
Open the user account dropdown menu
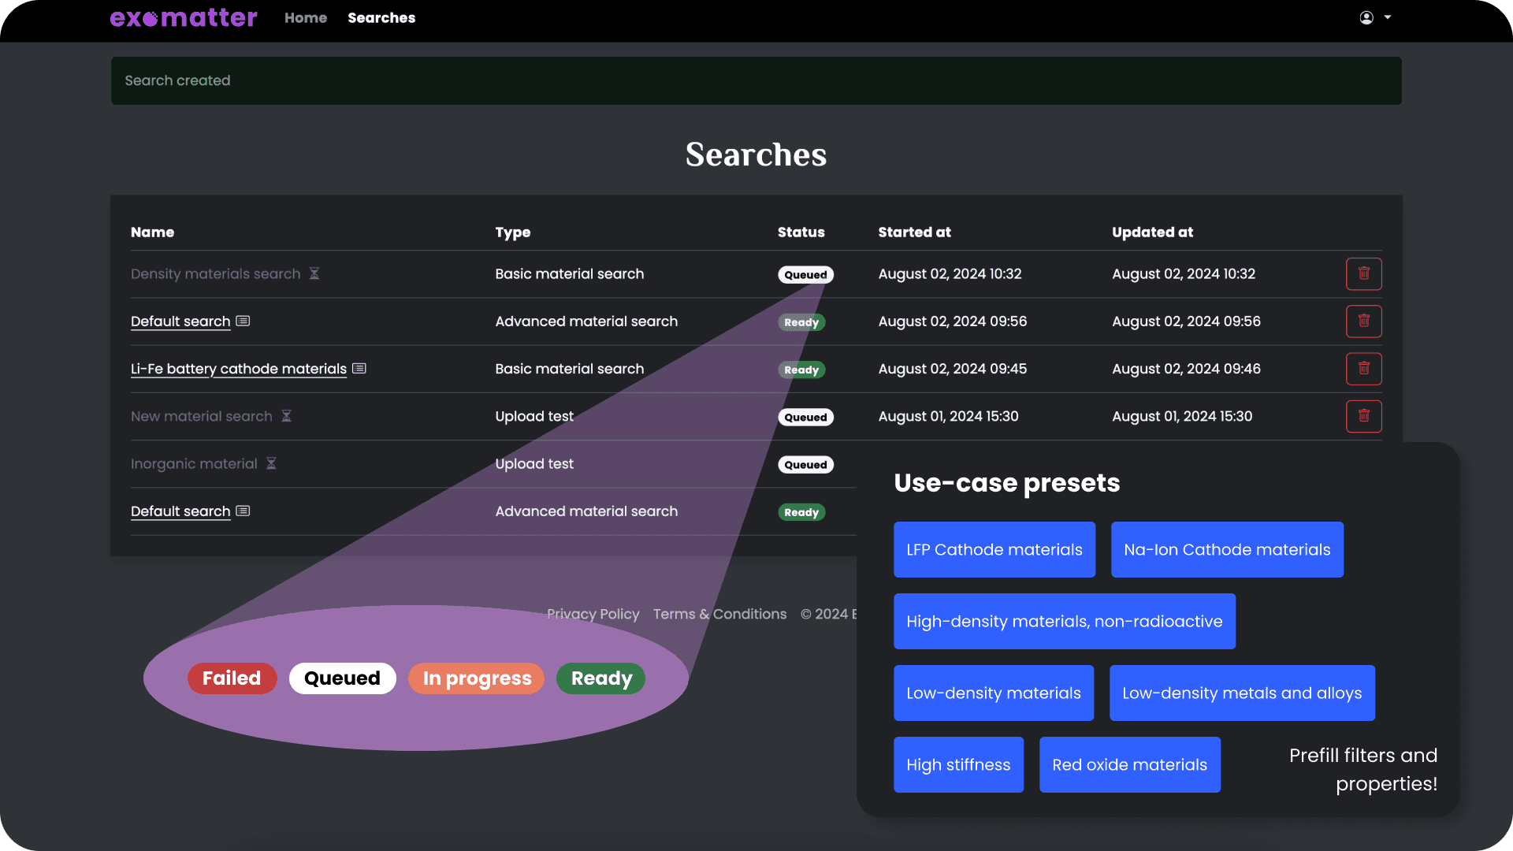coord(1375,17)
